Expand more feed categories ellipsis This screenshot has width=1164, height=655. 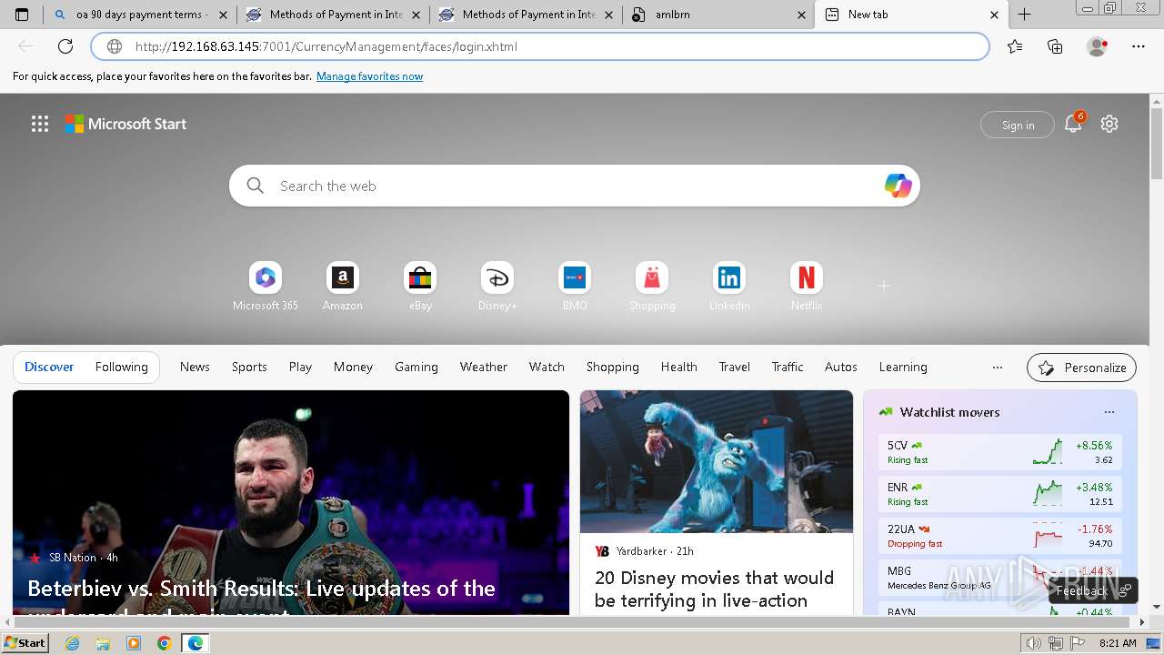pos(998,368)
